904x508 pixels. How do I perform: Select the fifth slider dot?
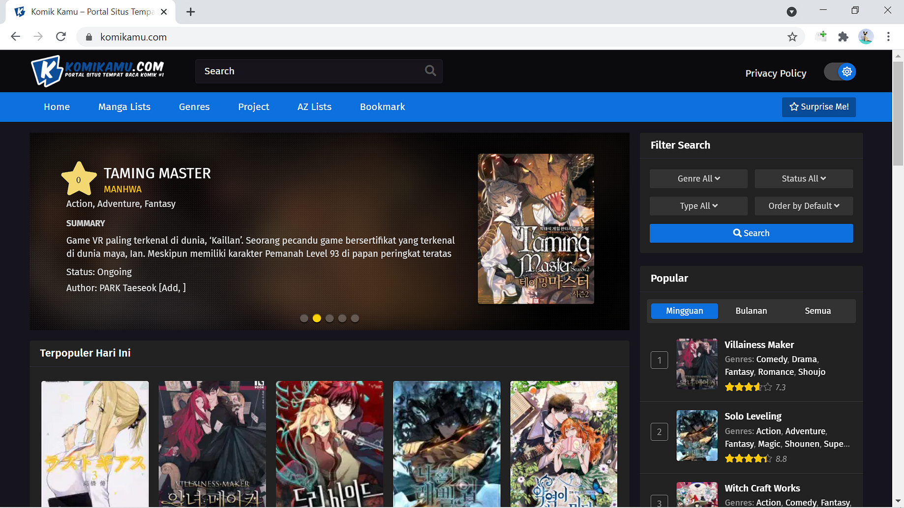pos(355,318)
